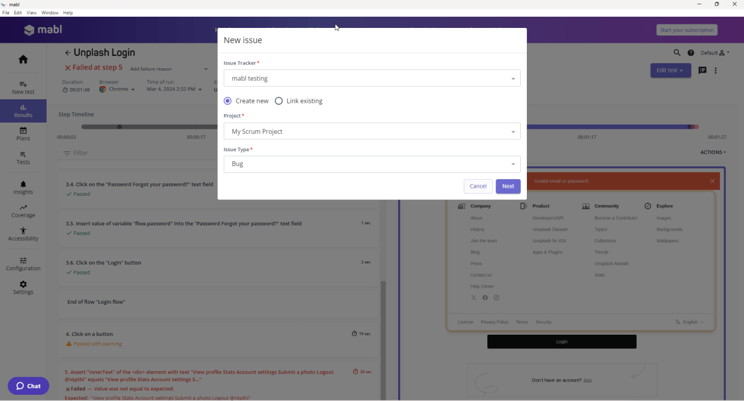Open Configuration from the sidebar
This screenshot has height=401, width=744.
point(23,263)
